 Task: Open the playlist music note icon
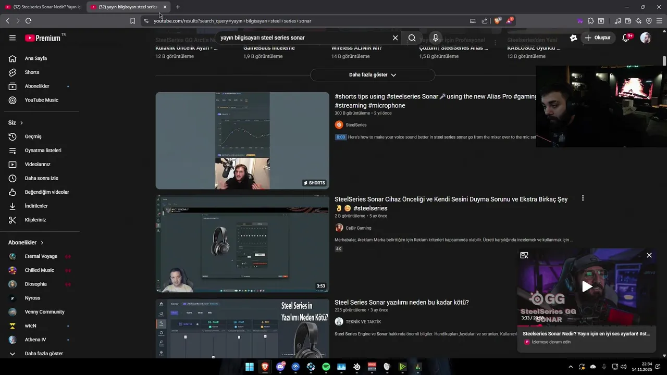[617, 21]
